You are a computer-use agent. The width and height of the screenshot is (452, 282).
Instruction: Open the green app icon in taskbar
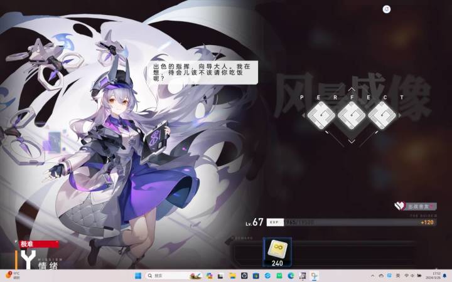click(279, 276)
